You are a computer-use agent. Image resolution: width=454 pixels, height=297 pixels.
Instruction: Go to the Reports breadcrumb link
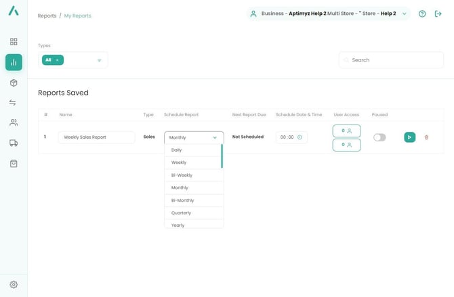[x=47, y=16]
